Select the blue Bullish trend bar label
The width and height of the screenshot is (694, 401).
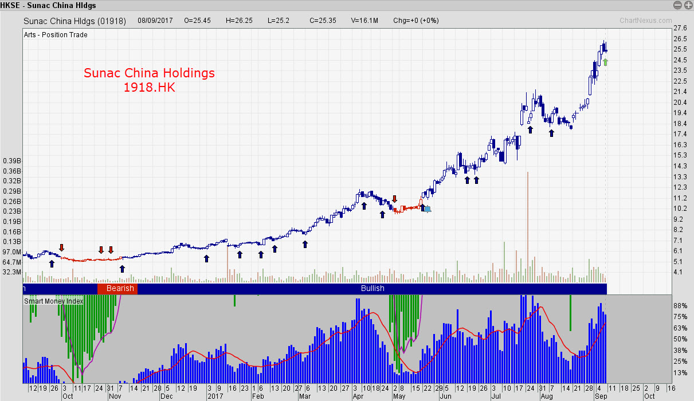coord(373,288)
